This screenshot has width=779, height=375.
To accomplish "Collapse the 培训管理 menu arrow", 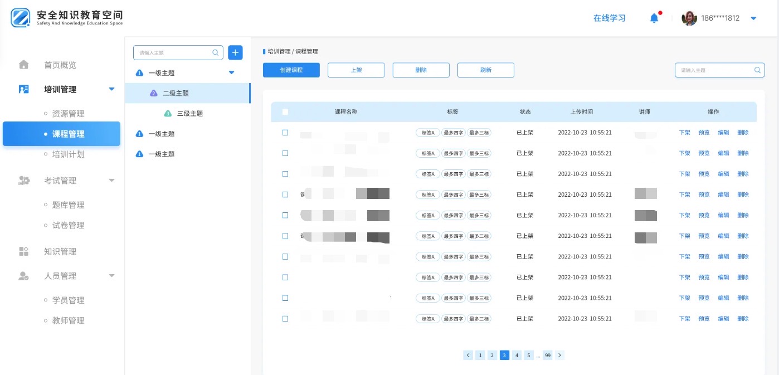I will [111, 89].
